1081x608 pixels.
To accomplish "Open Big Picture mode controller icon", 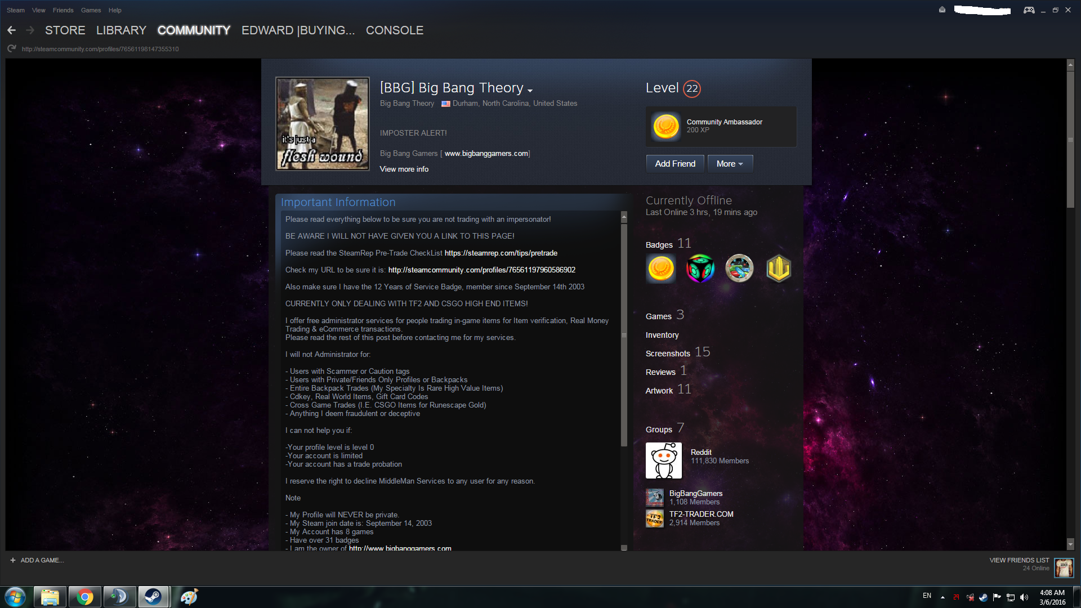I will coord(1029,10).
